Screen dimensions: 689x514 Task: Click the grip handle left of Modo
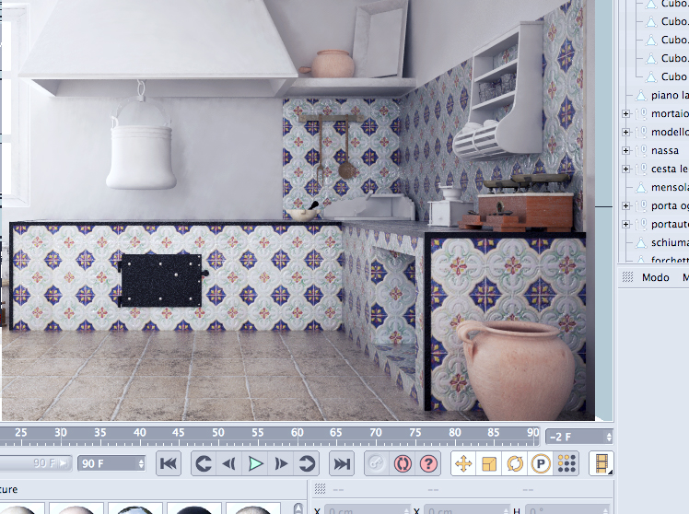coord(628,277)
